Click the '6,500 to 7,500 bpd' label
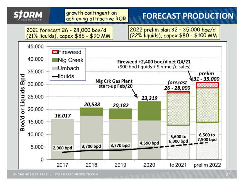The image size is (243, 185). (207, 137)
